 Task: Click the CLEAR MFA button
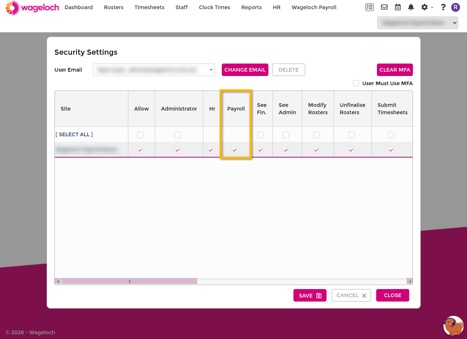coord(395,70)
